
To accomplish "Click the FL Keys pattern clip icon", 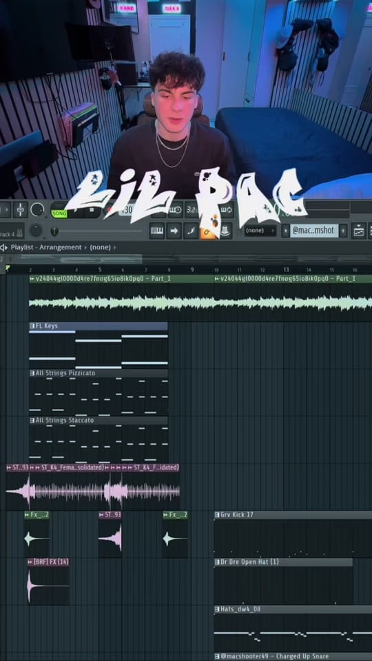I will pos(32,326).
